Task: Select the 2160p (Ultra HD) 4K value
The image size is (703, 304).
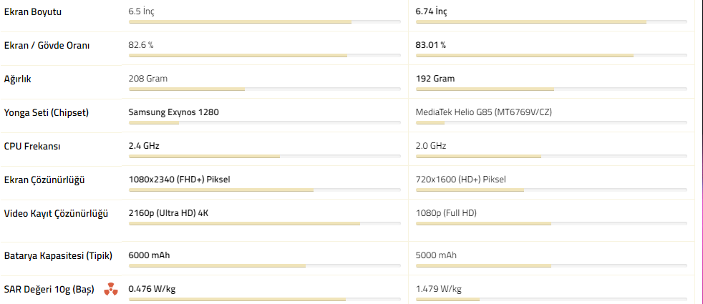Action: click(x=169, y=213)
